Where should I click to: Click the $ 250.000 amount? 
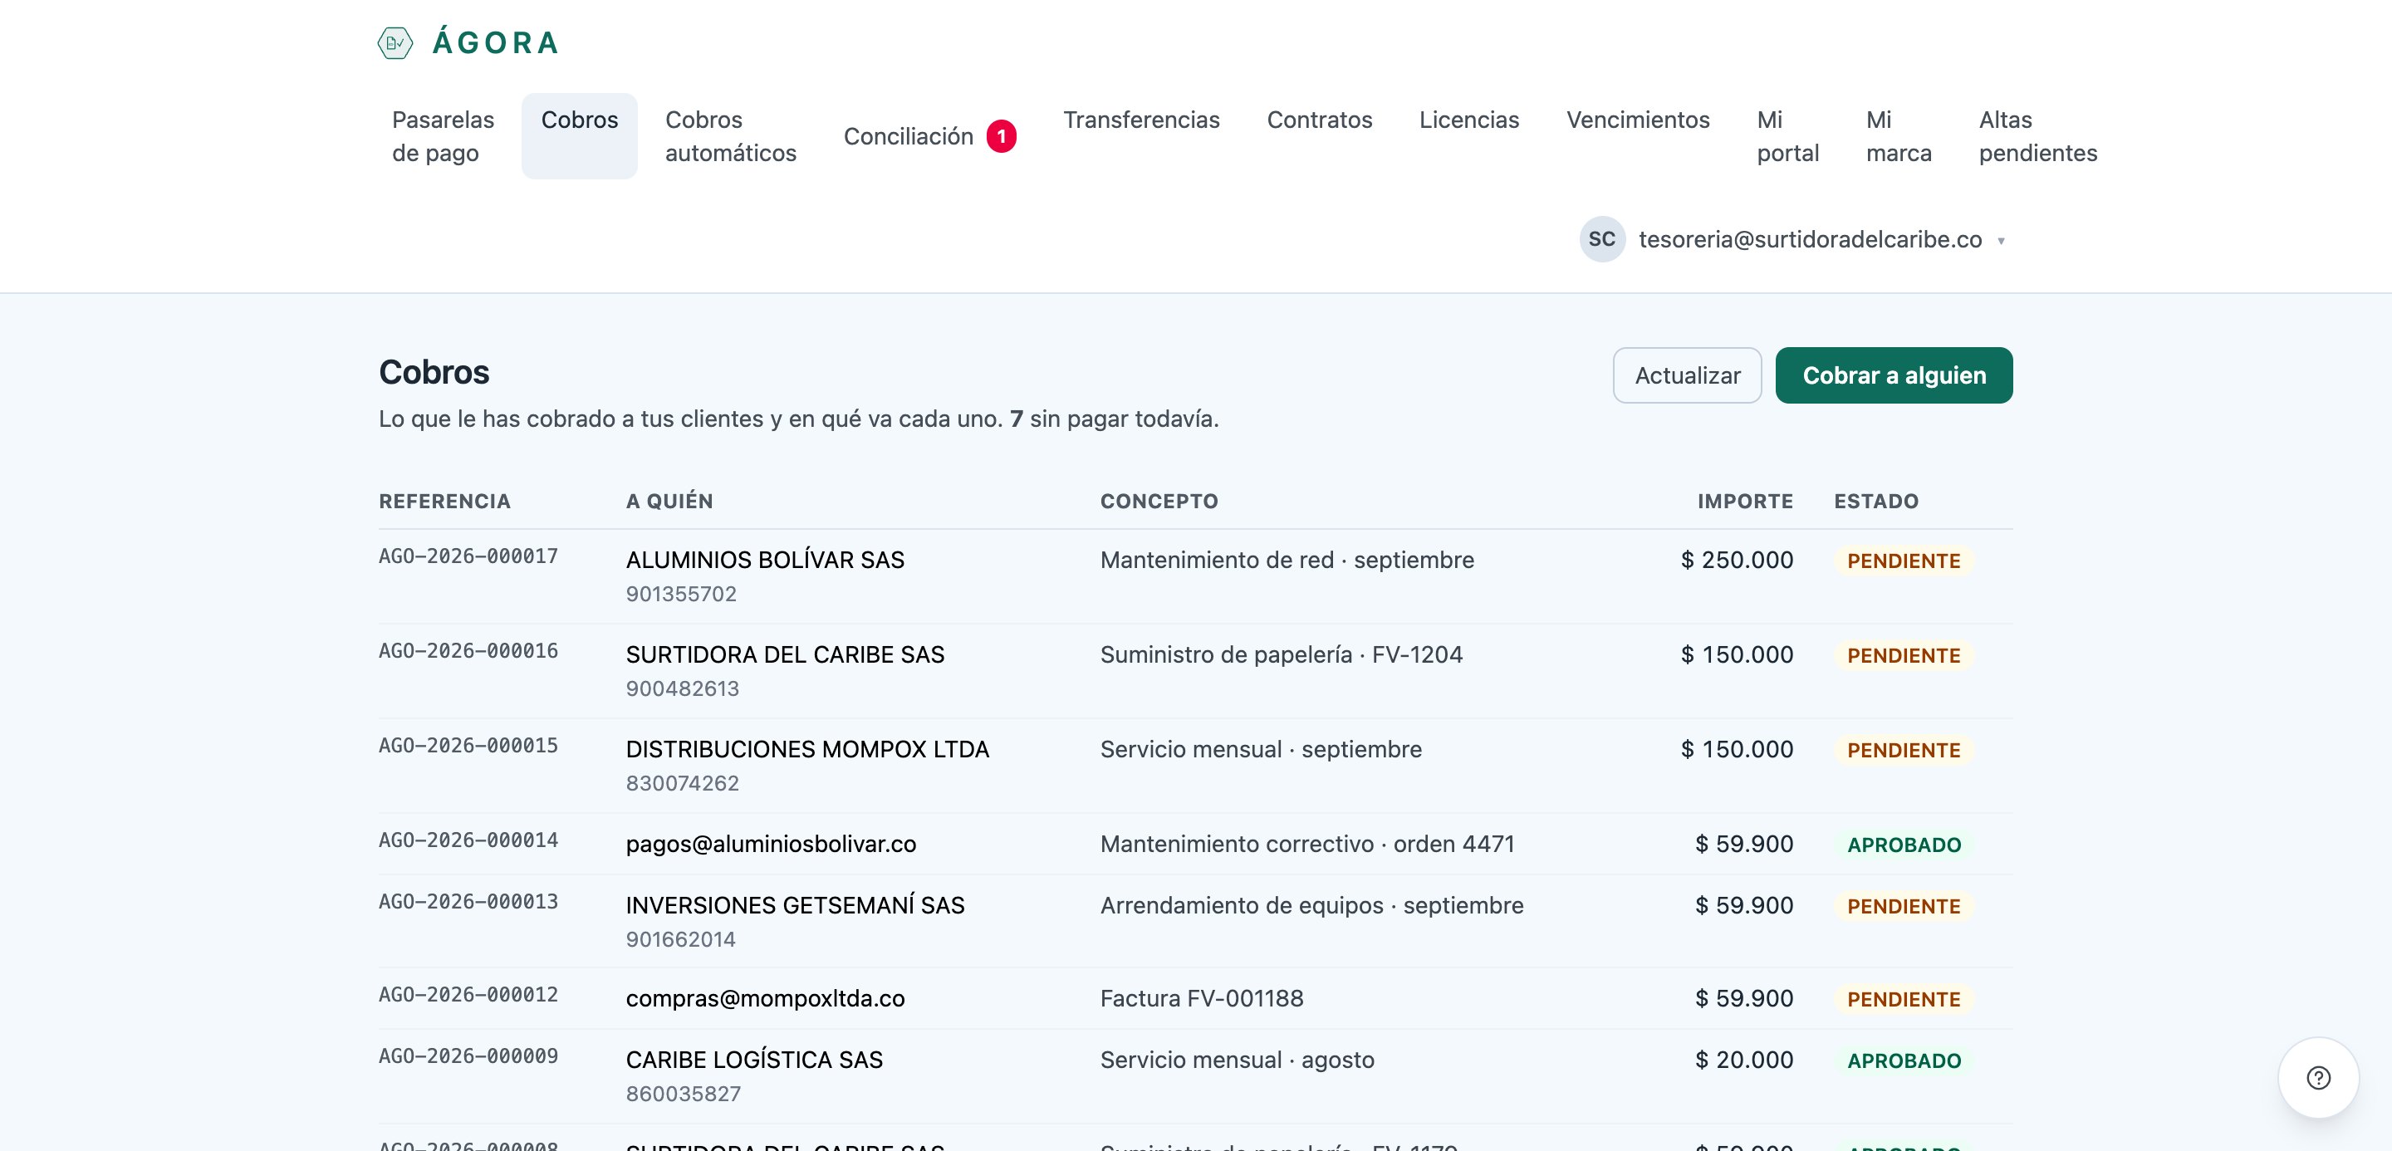1737,560
